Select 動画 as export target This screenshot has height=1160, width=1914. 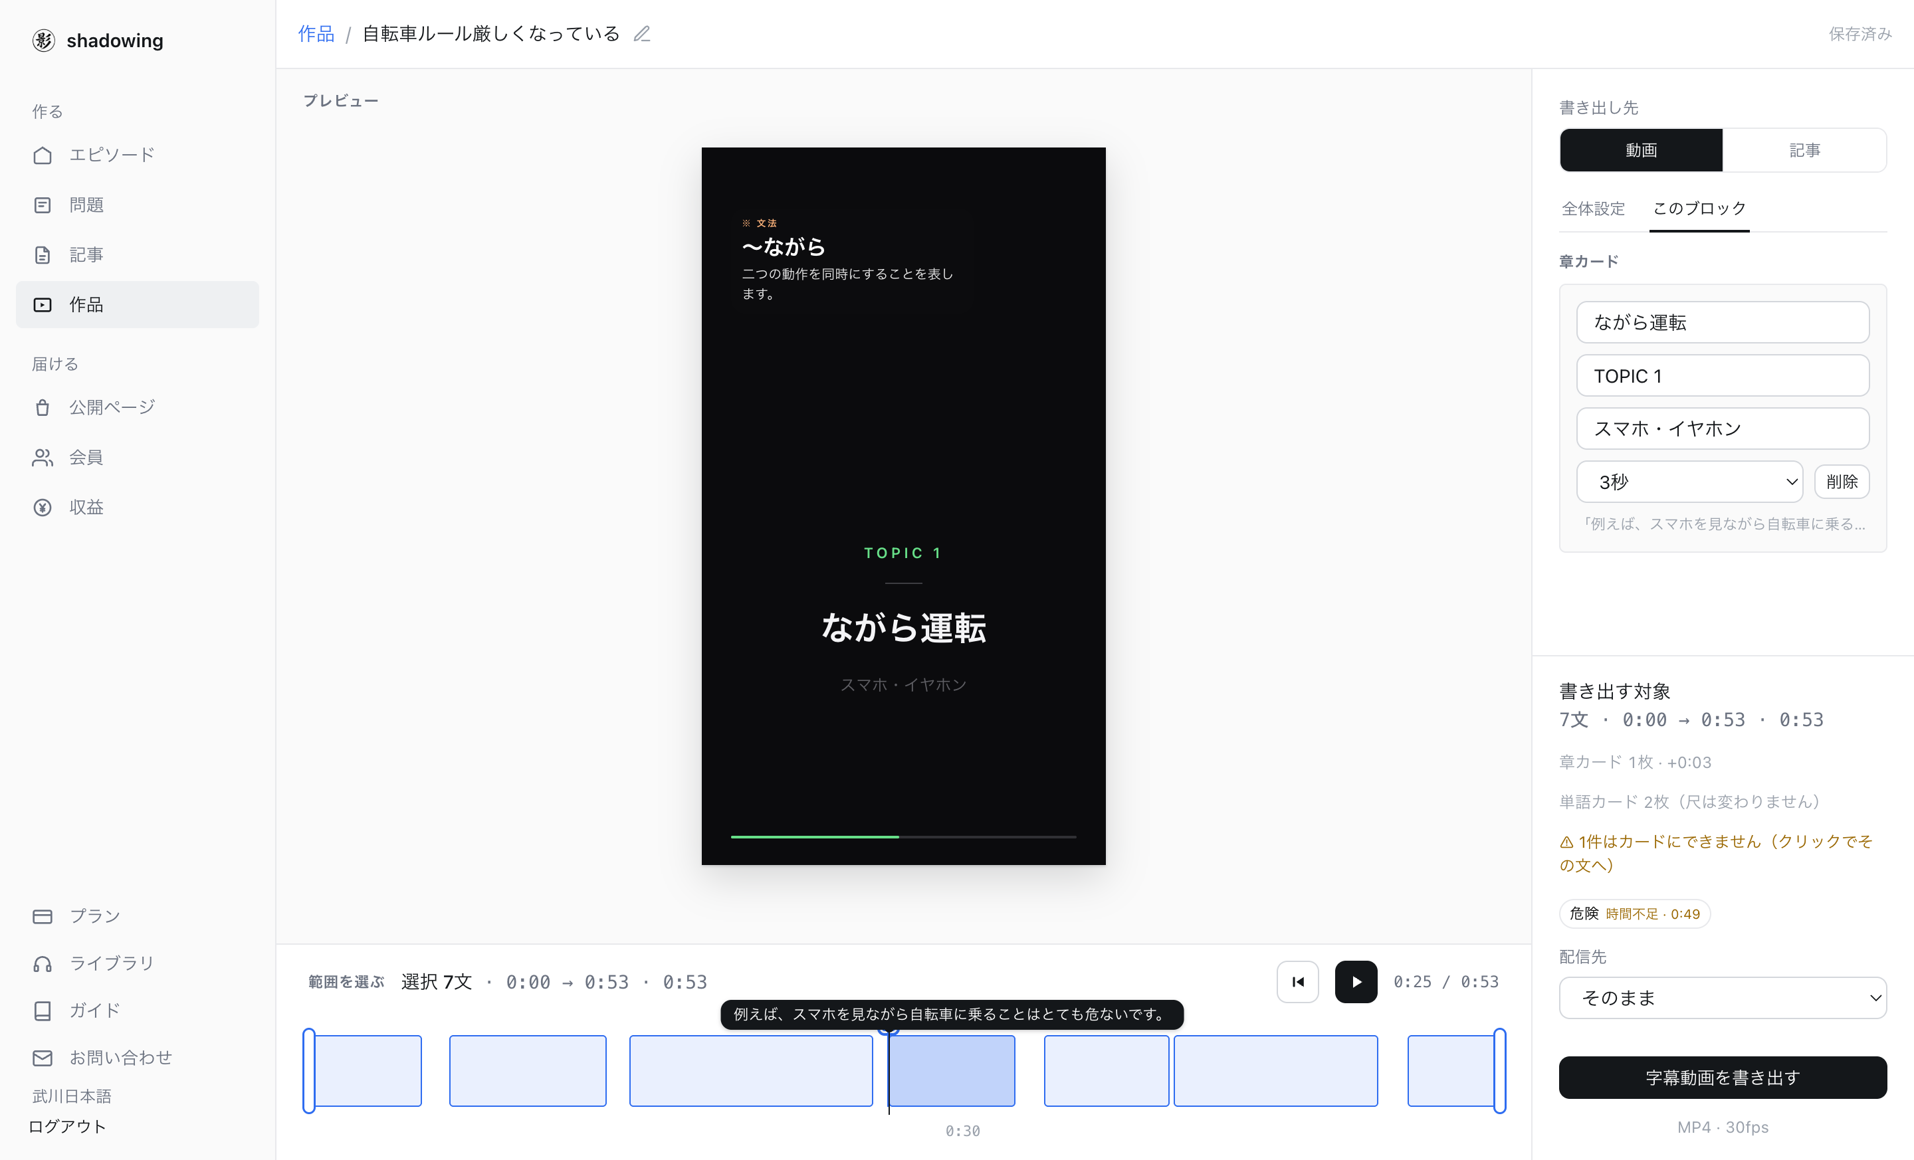point(1641,150)
